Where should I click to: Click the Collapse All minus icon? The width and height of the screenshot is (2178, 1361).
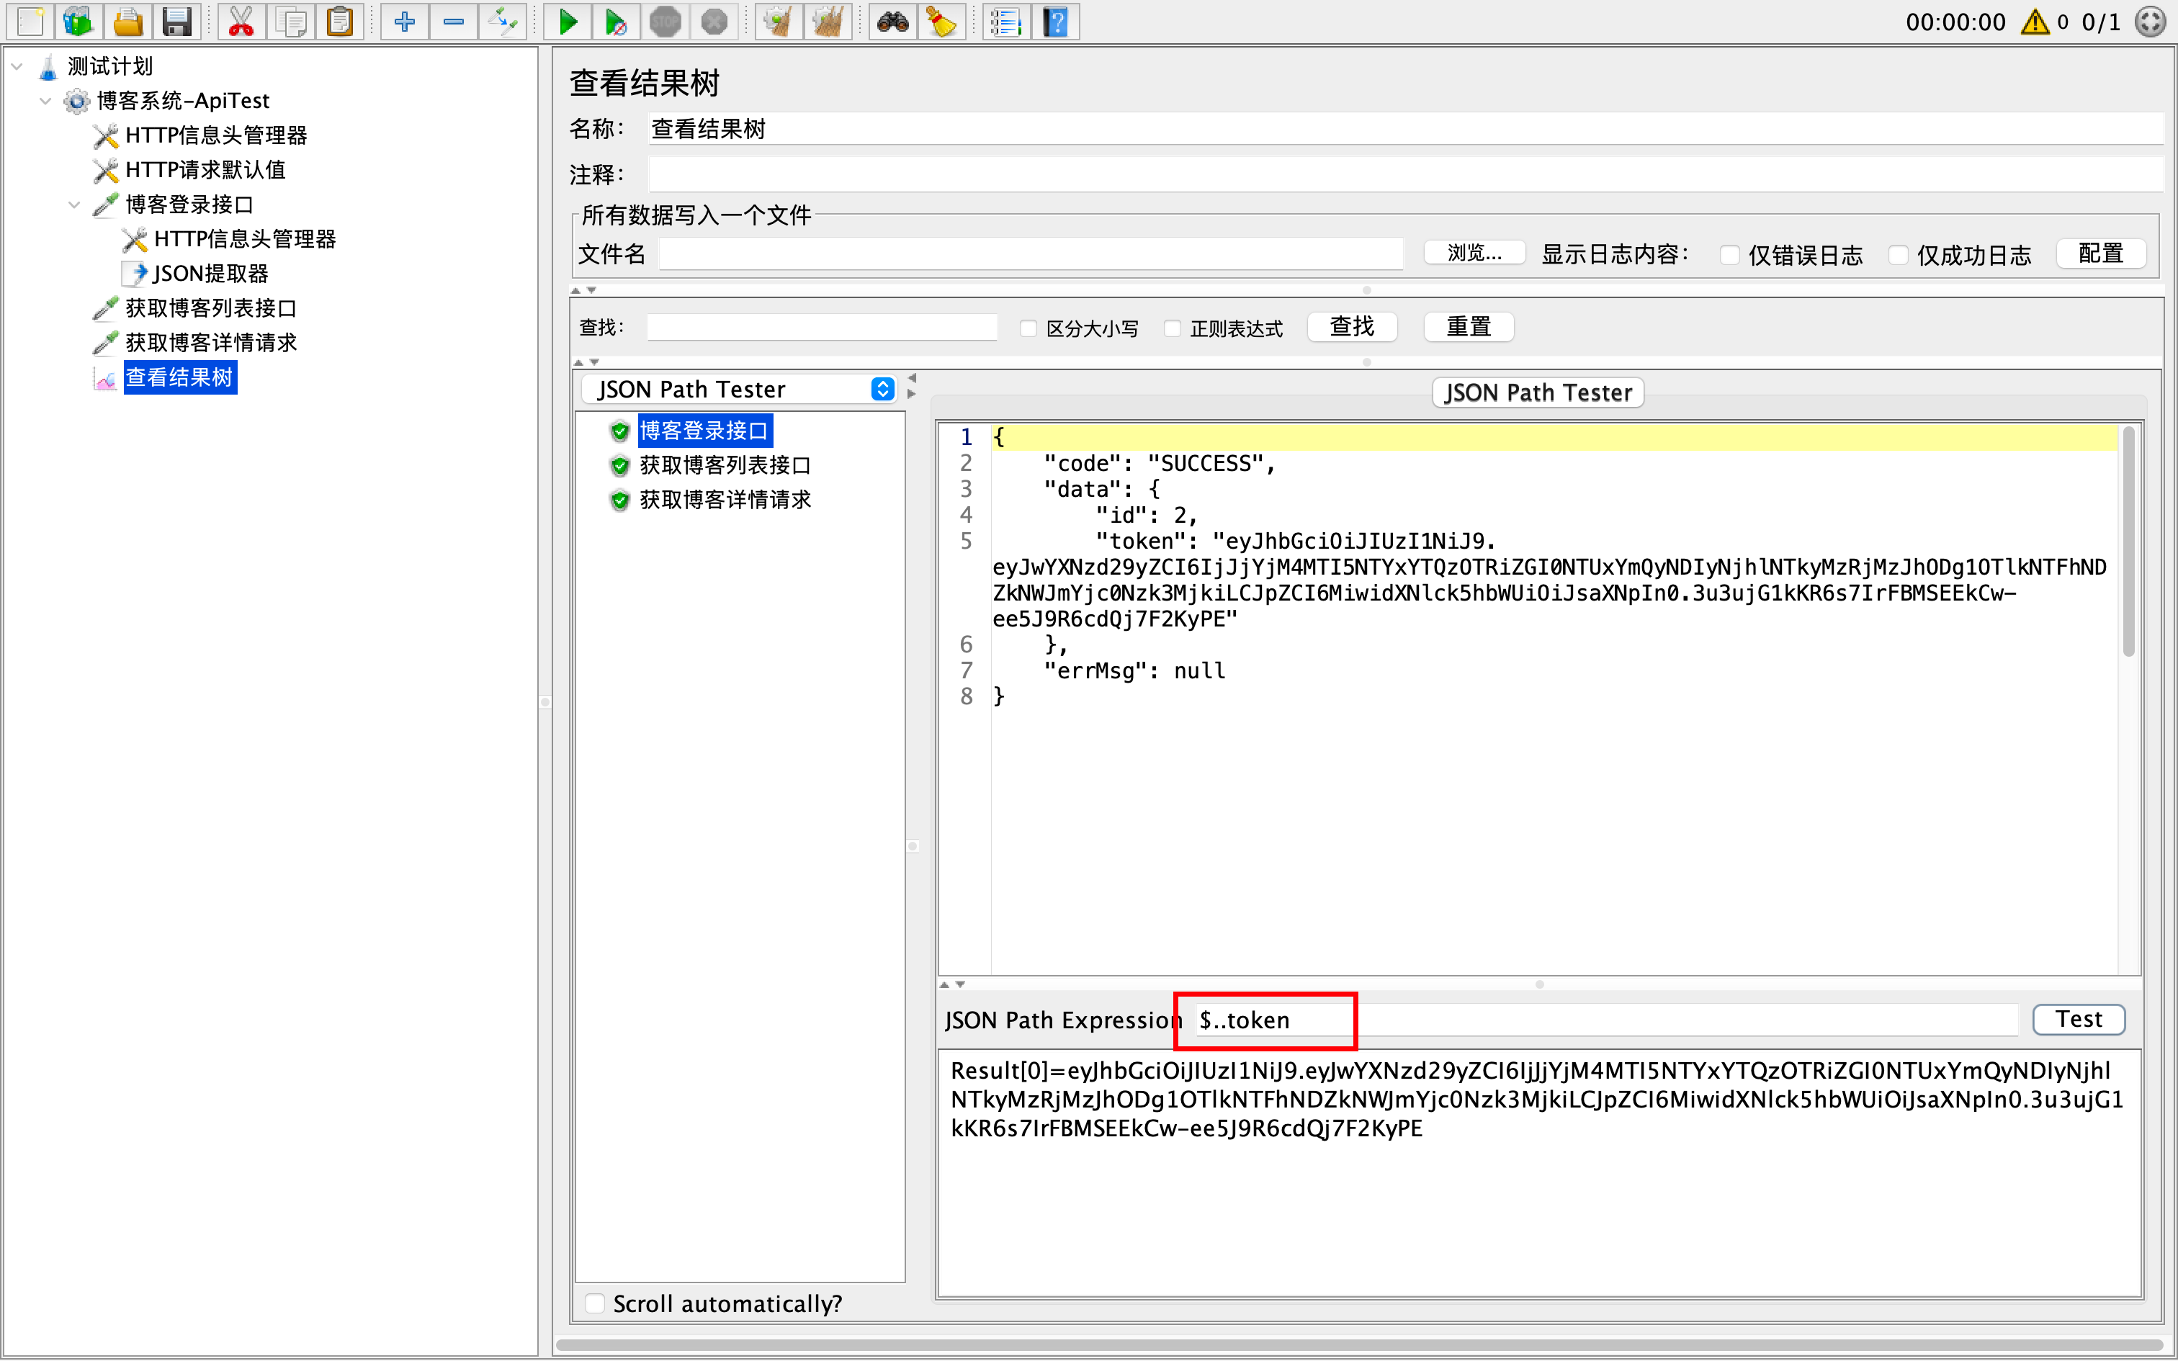[x=454, y=21]
